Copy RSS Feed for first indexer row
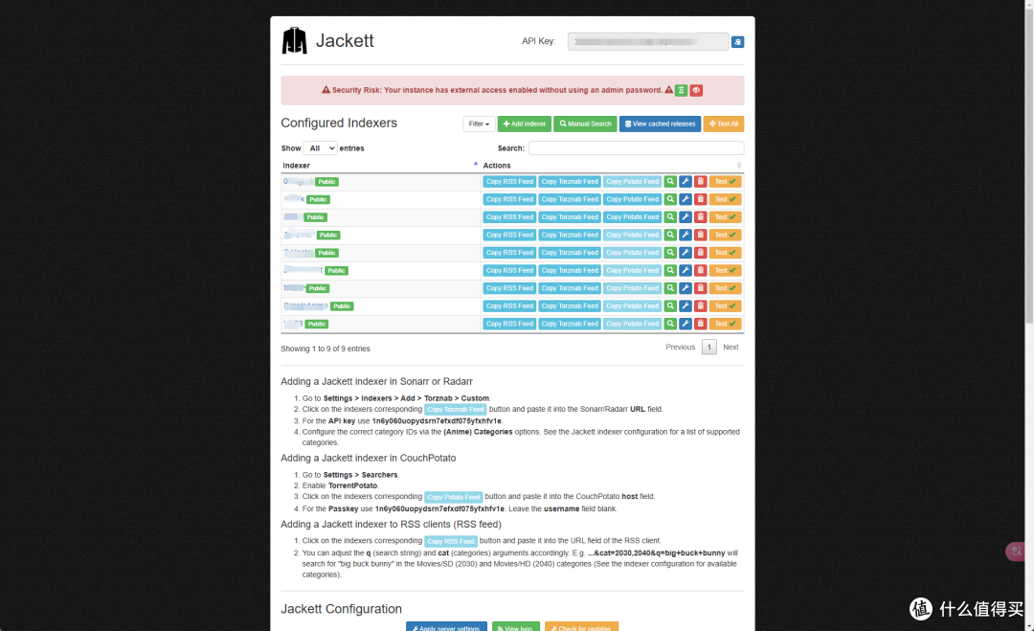 tap(509, 181)
